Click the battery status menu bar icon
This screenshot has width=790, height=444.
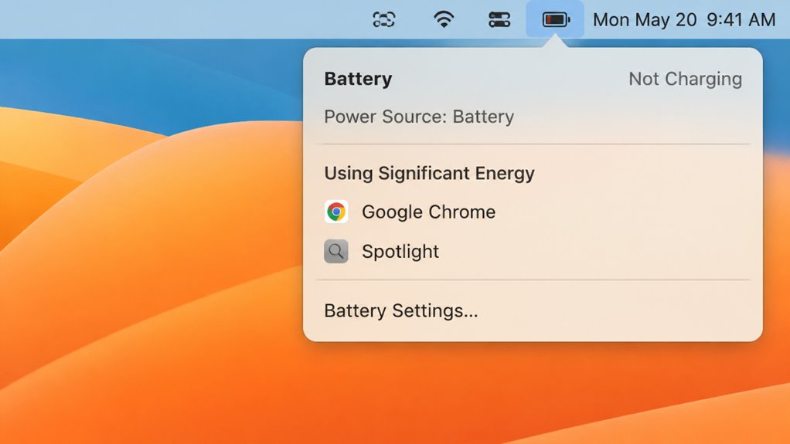555,19
